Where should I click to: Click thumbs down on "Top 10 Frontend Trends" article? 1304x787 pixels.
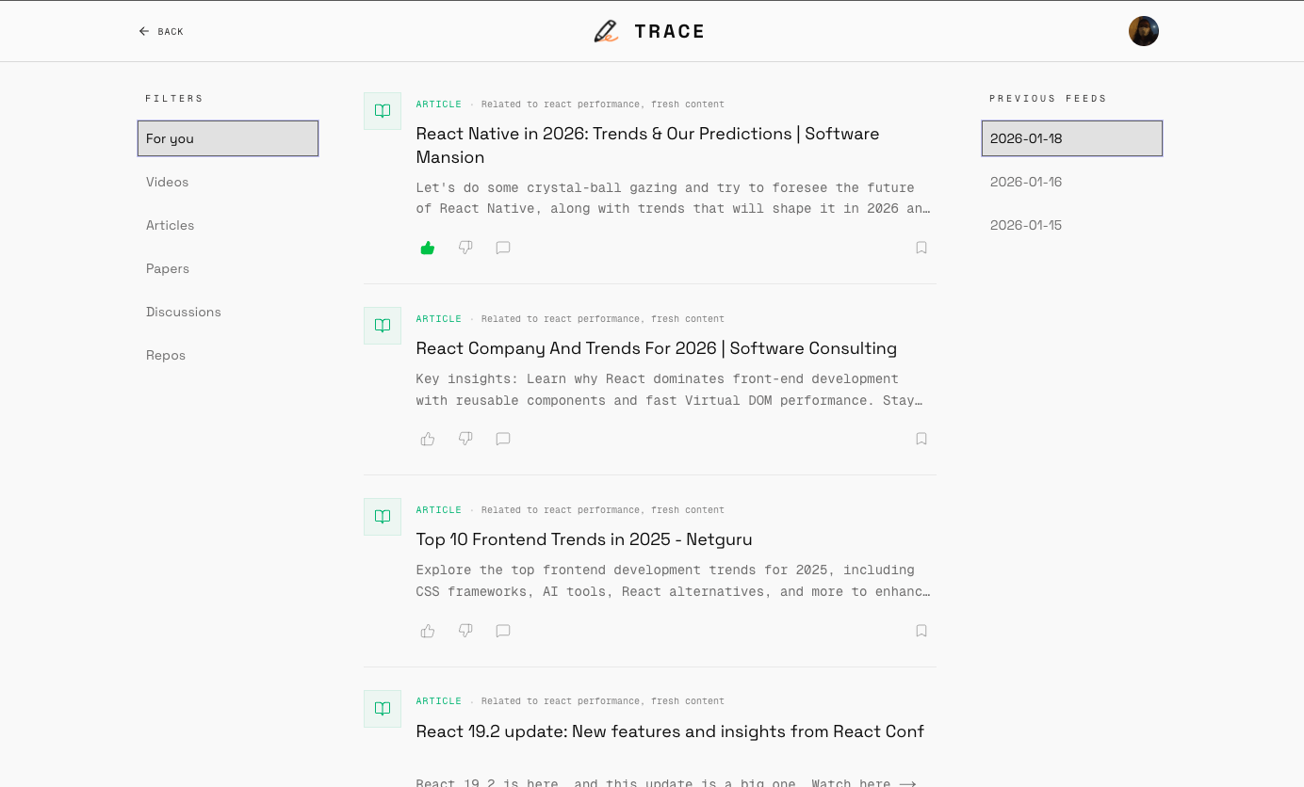pyautogui.click(x=465, y=631)
